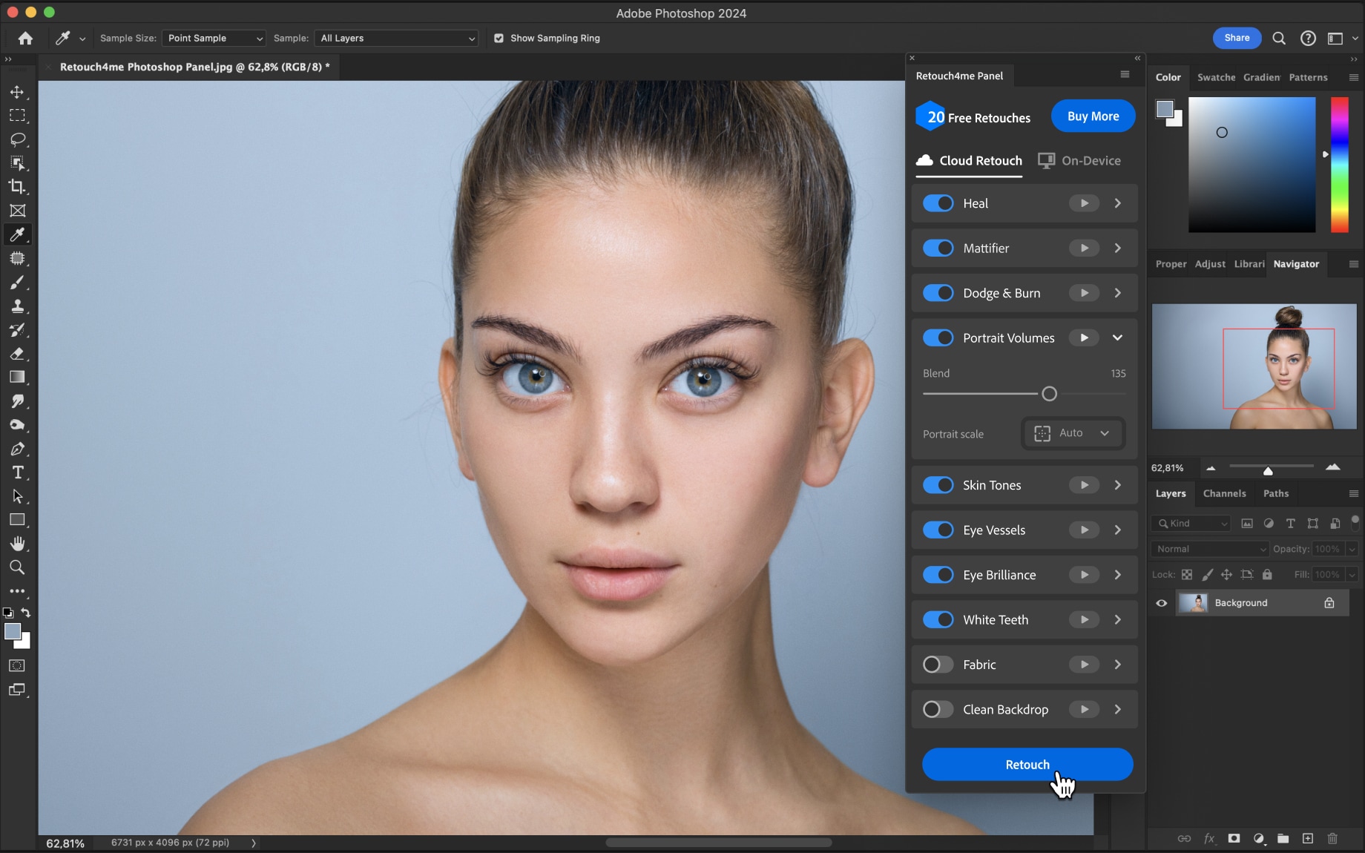Select the Frame tool

point(17,211)
